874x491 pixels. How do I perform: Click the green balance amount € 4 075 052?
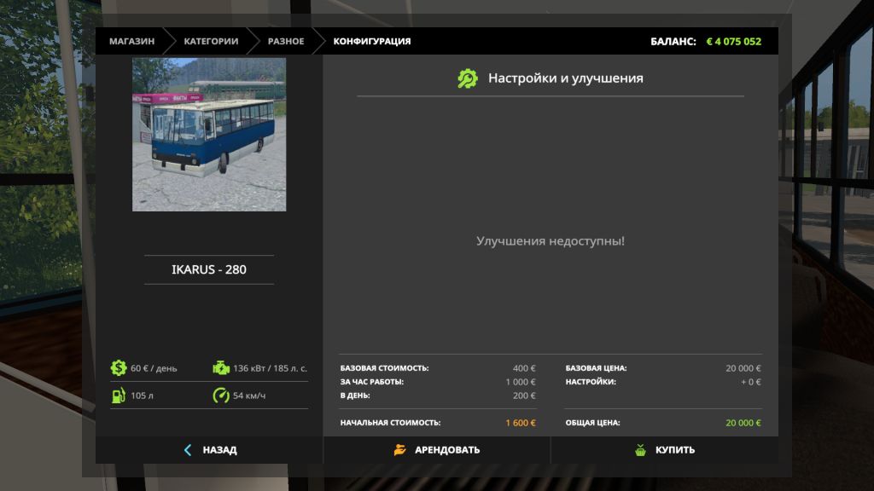point(733,41)
